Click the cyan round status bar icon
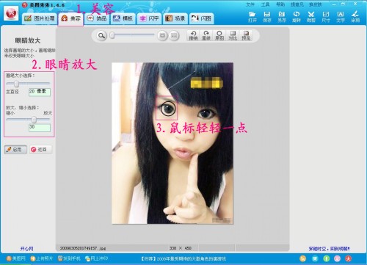The image size is (367, 265). point(315,258)
